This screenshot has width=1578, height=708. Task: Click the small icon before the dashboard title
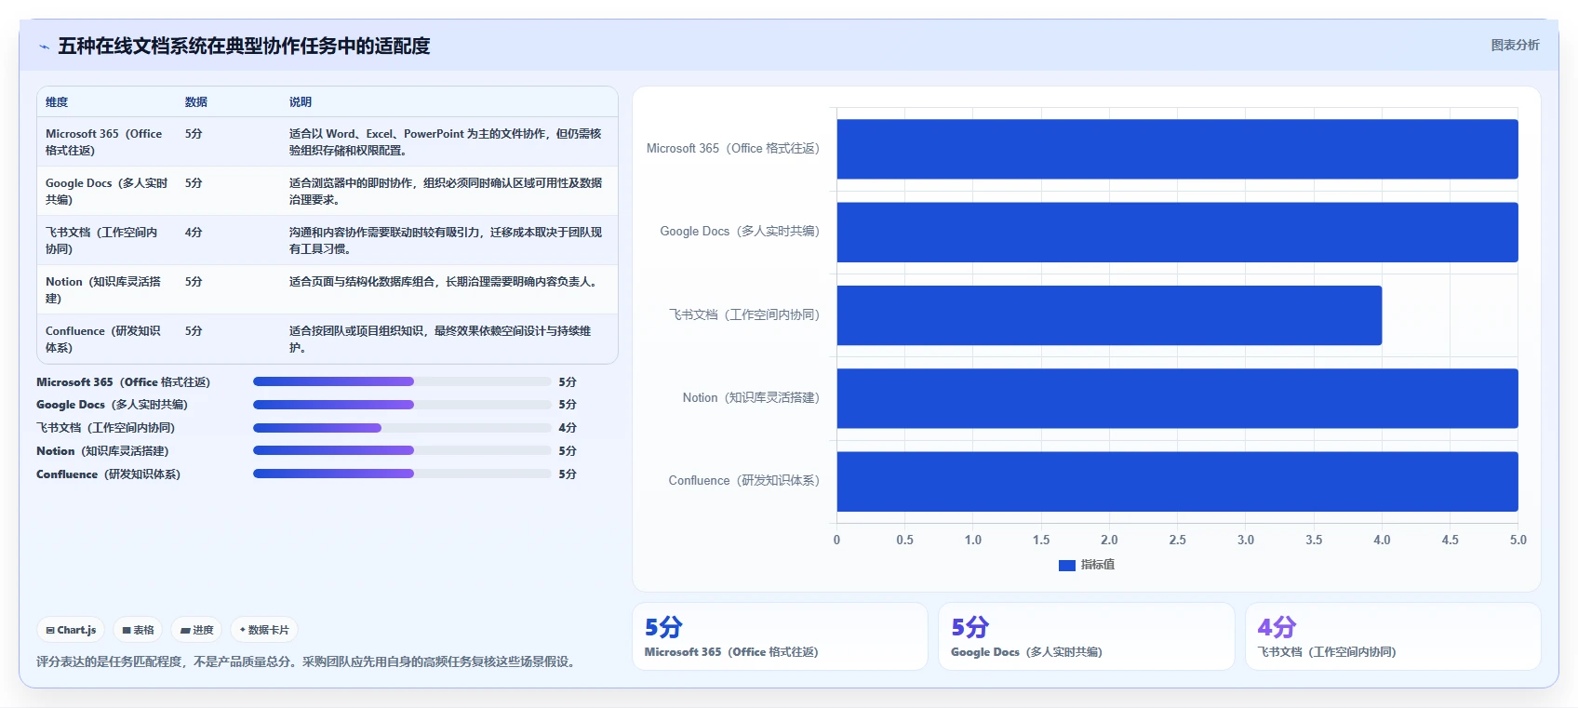pyautogui.click(x=44, y=47)
